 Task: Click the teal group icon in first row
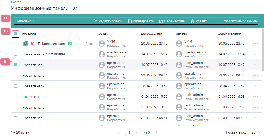point(25,44)
